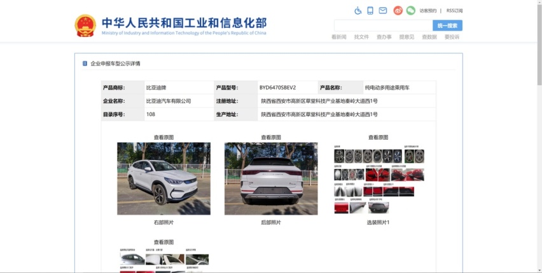Open the mobile version phone icon
This screenshot has width=542, height=273.
[370, 11]
